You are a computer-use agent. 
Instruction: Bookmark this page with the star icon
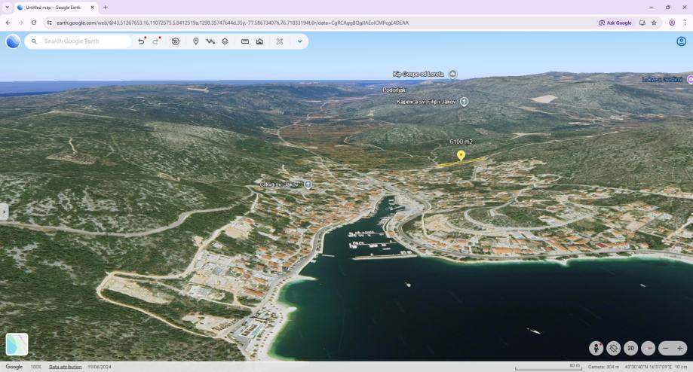pyautogui.click(x=654, y=23)
